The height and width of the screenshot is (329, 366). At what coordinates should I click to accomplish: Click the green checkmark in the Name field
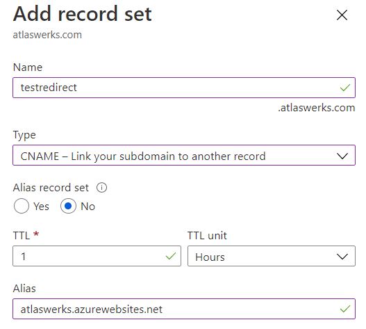click(x=344, y=88)
